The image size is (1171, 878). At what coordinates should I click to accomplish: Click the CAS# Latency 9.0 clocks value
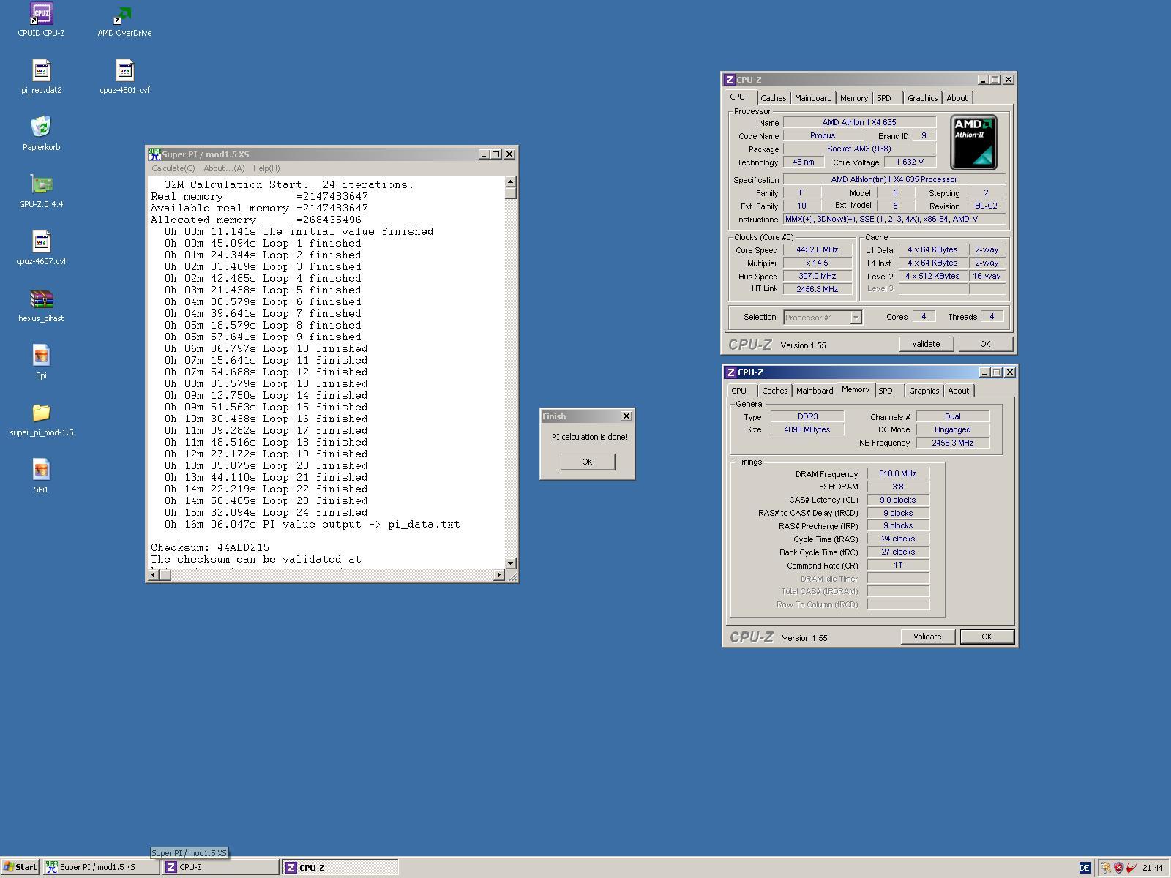898,500
